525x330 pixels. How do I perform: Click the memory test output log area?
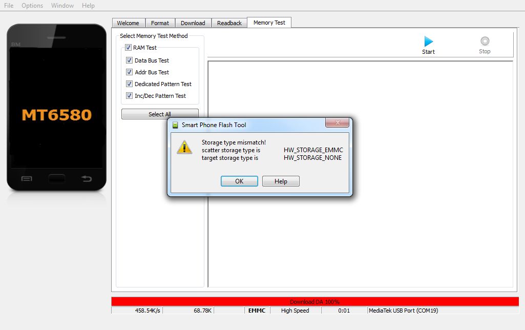click(x=360, y=174)
